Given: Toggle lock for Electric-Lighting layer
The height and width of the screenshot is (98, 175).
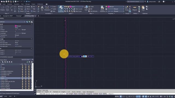Looking at the screenshot, I should click(x=29, y=85).
